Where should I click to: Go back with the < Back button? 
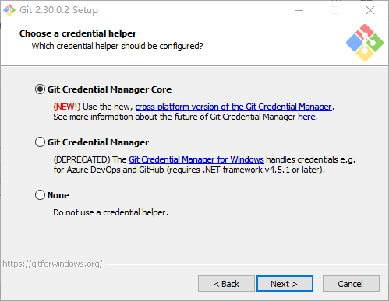click(x=226, y=284)
